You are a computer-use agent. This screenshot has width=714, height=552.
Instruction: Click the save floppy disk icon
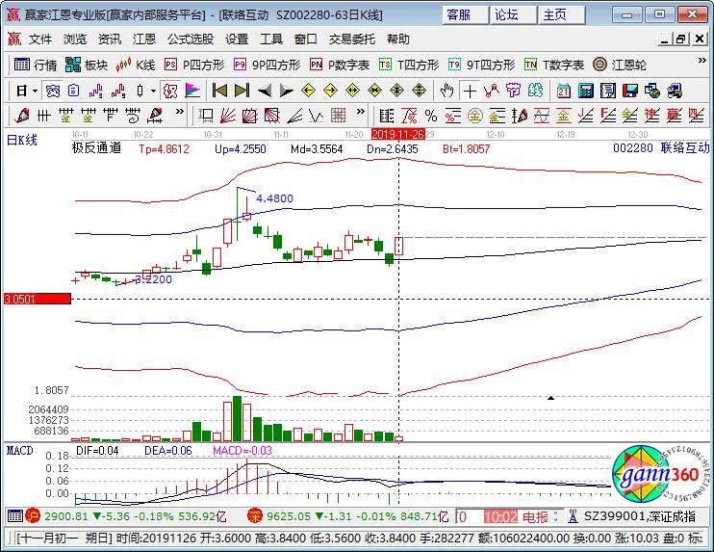(629, 91)
